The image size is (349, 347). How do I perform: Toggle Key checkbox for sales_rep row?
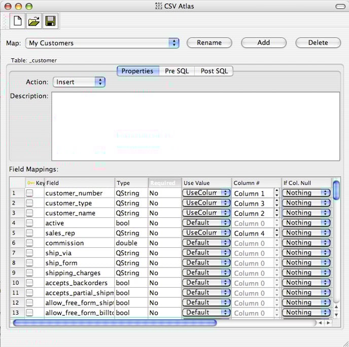click(x=29, y=233)
